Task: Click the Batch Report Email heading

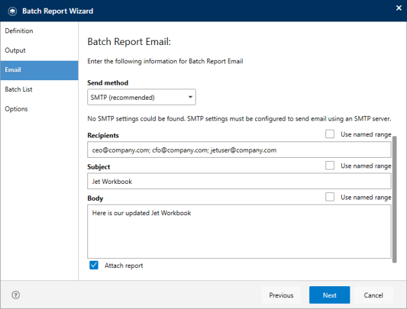Action: 129,42
